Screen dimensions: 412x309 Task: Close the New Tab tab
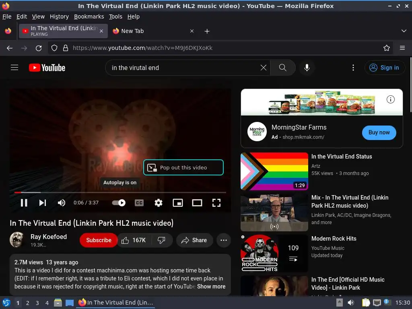tap(192, 31)
